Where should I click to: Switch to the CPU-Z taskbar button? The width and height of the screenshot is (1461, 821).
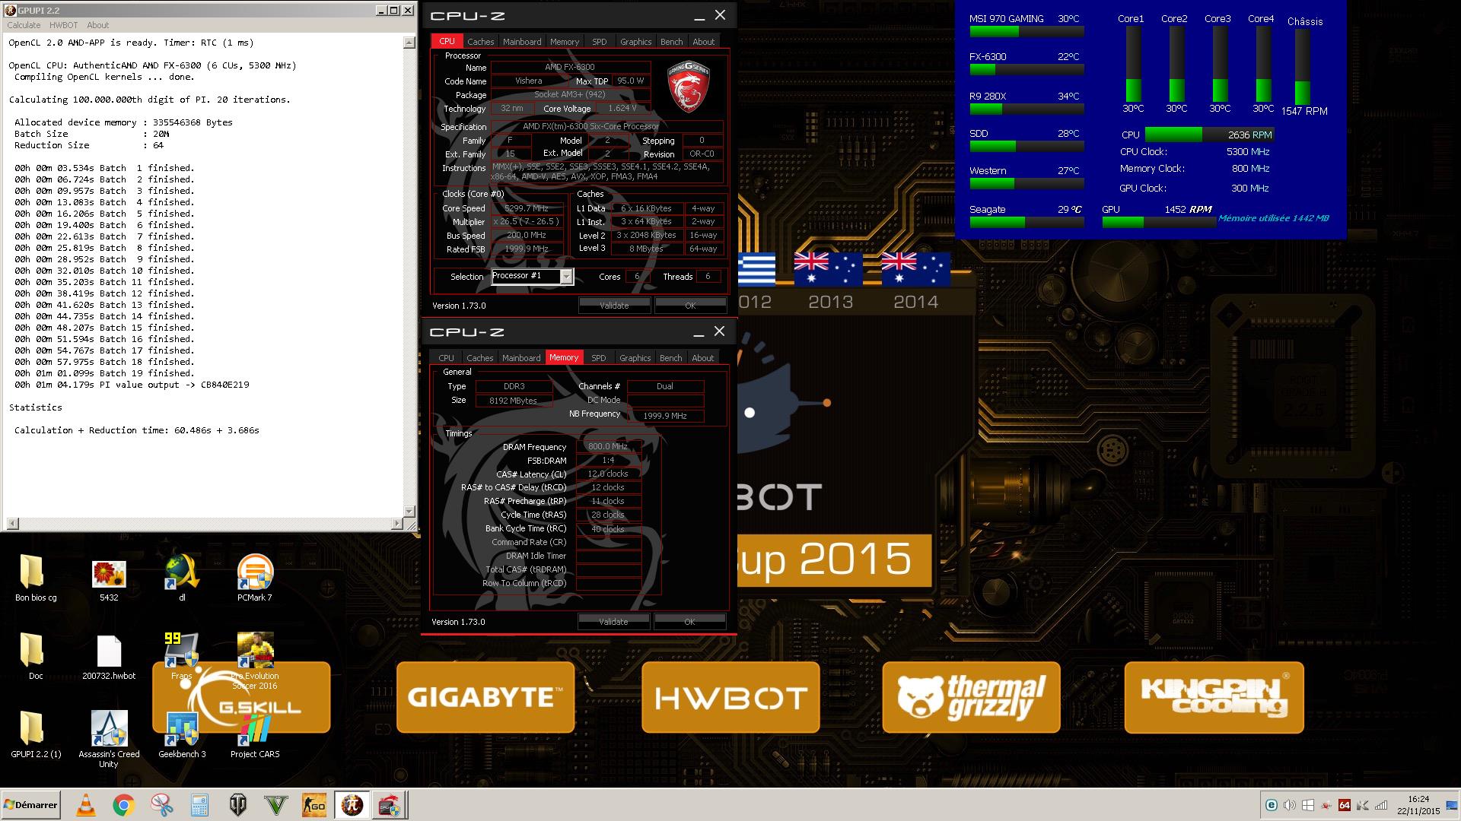[x=390, y=805]
